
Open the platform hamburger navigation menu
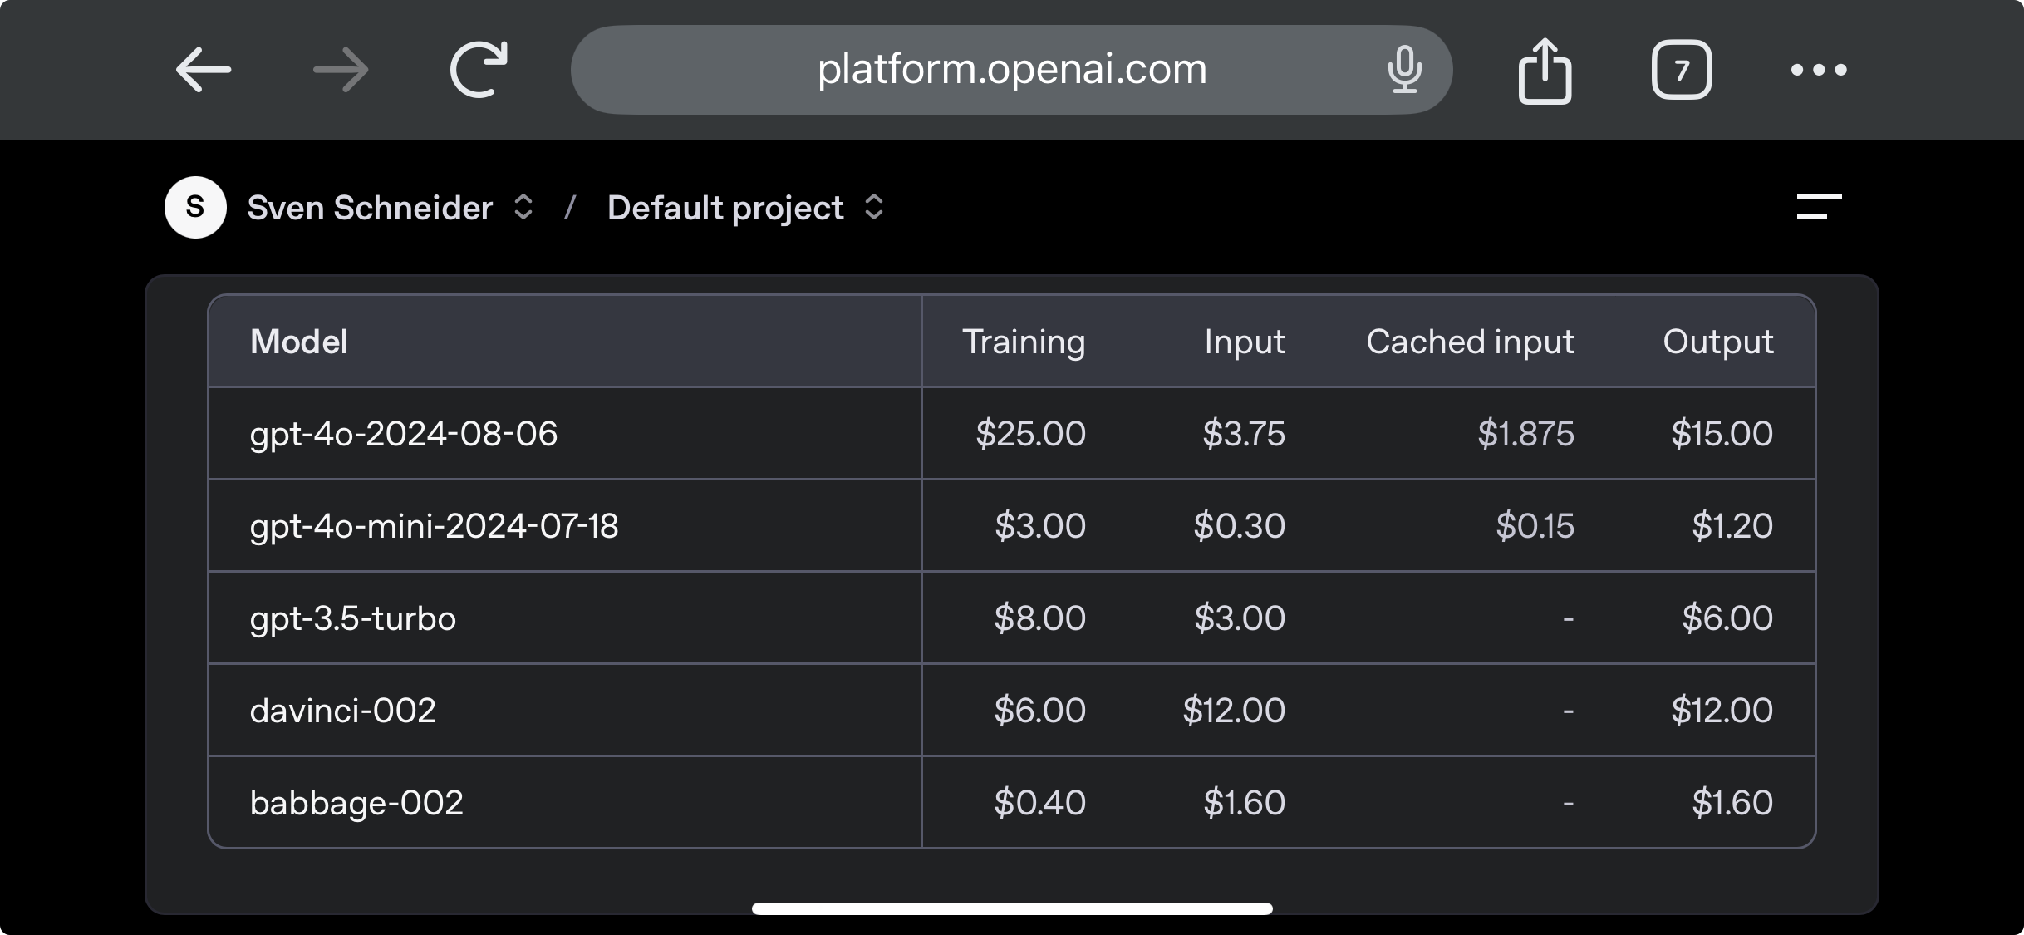[1819, 207]
